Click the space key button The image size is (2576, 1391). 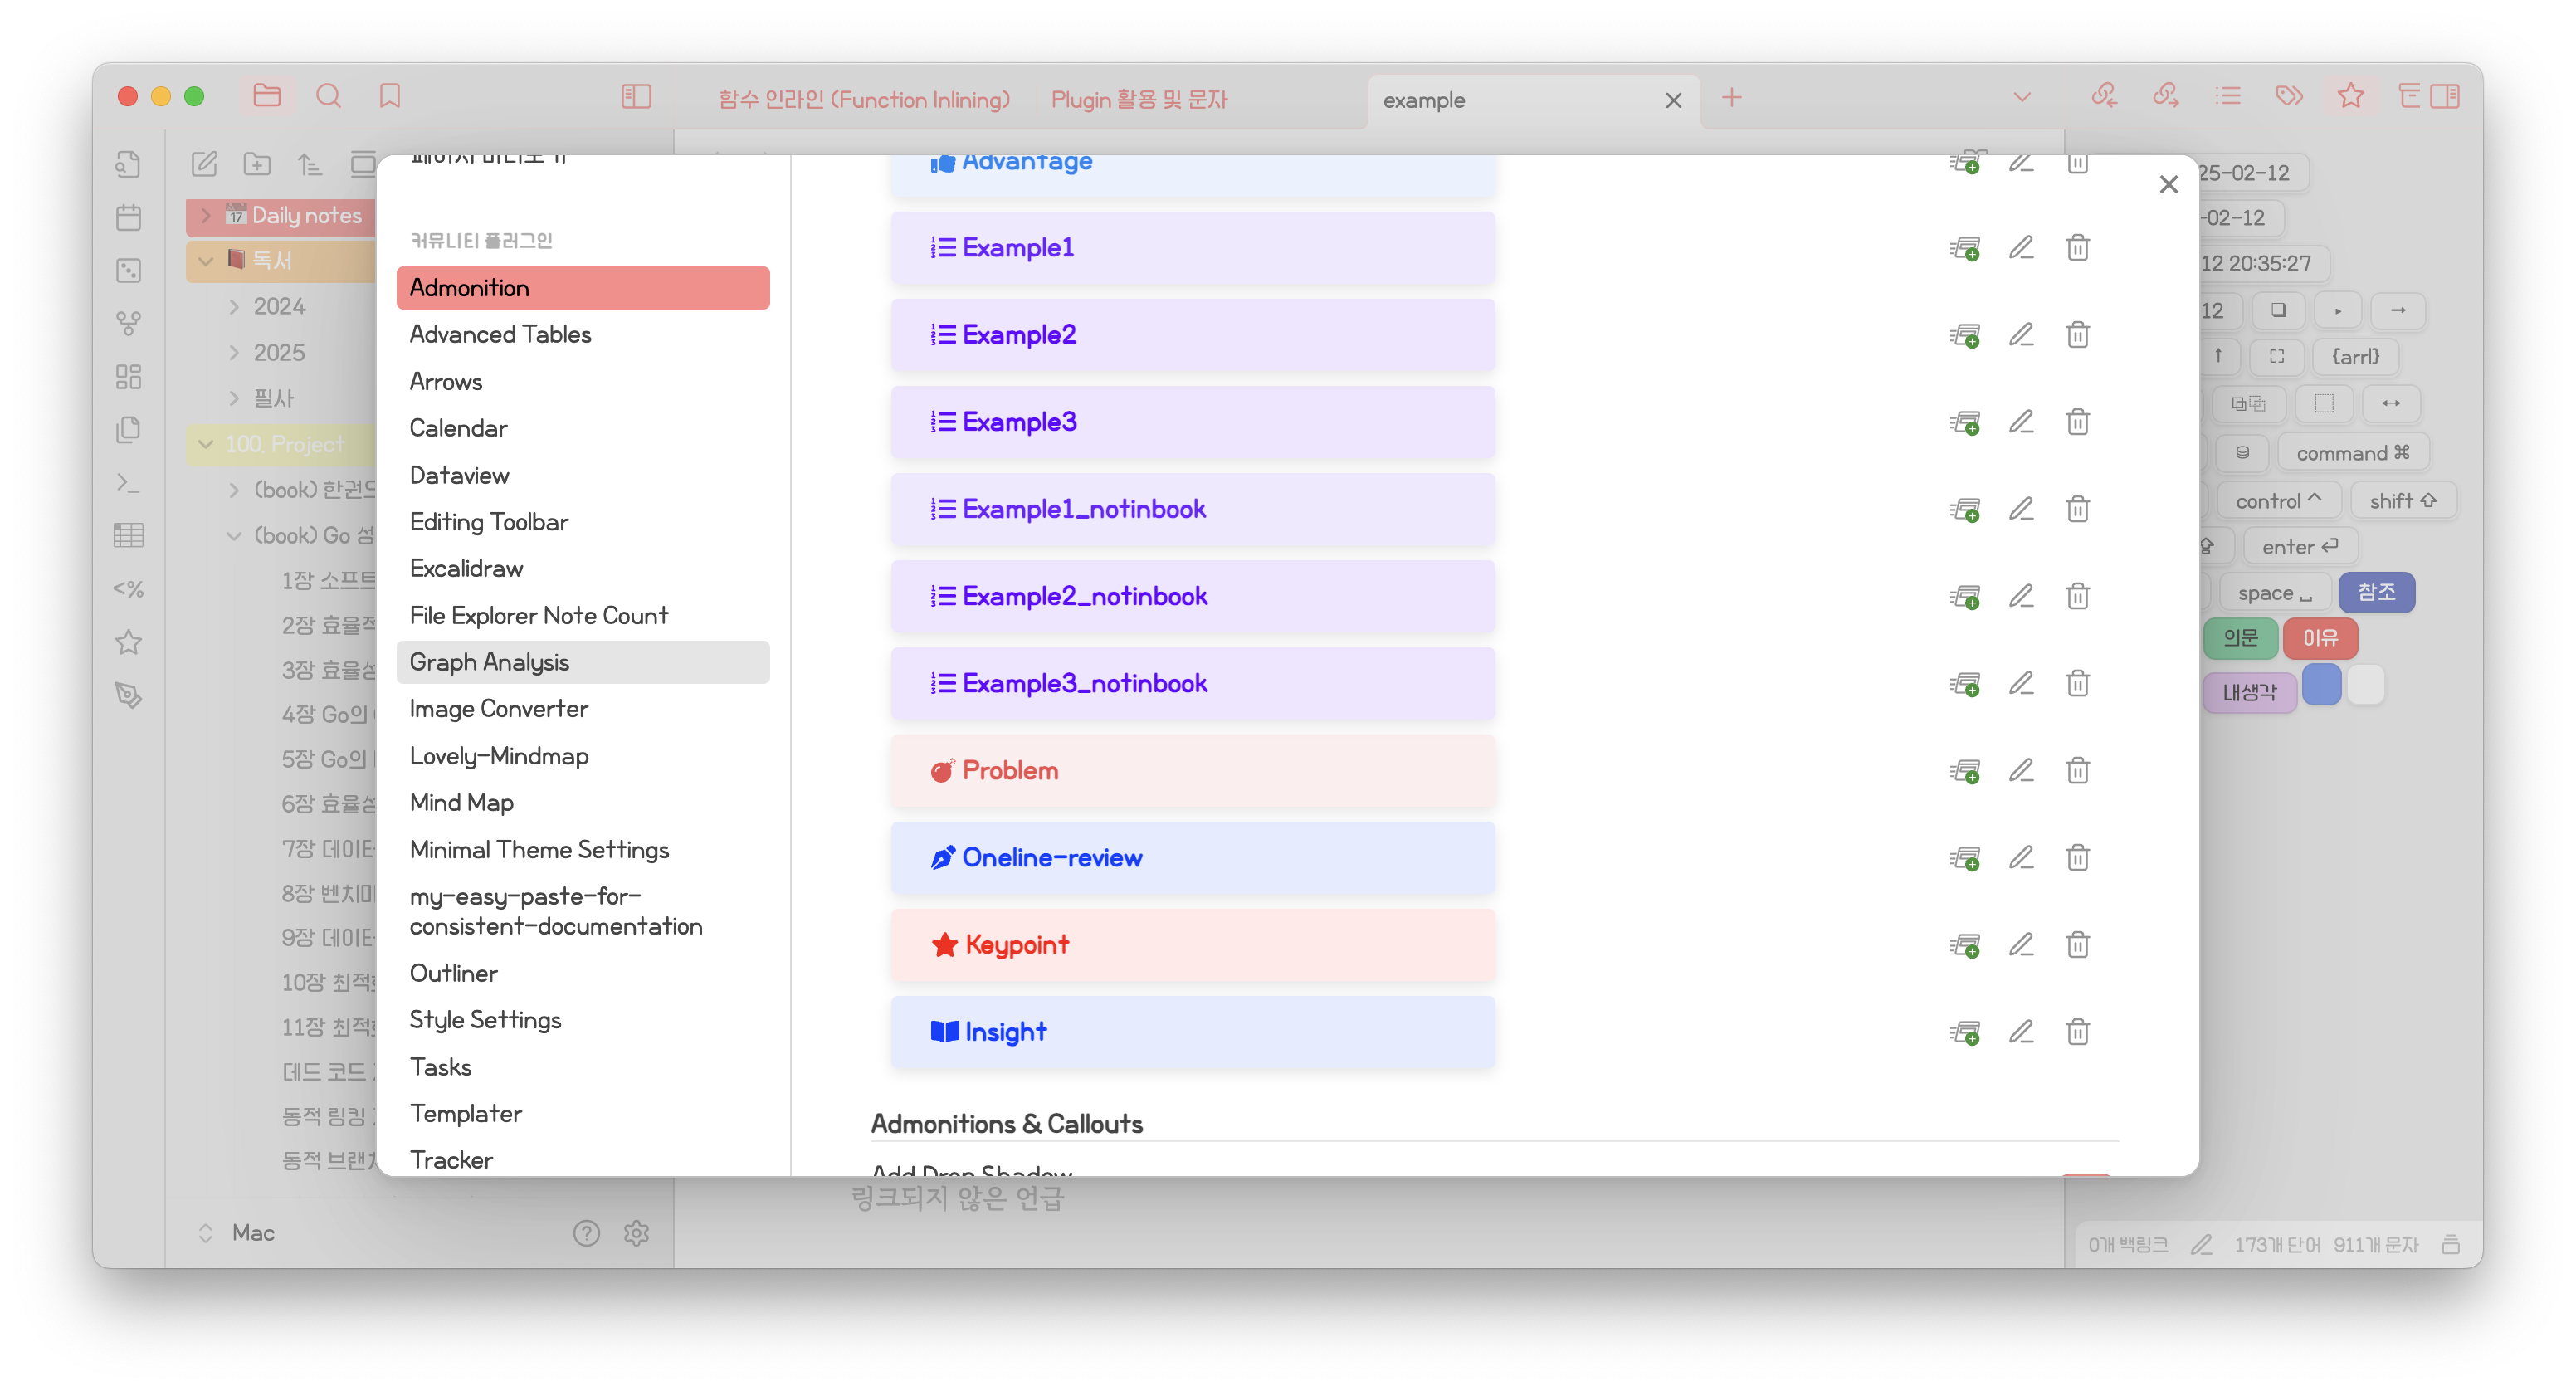2275,593
